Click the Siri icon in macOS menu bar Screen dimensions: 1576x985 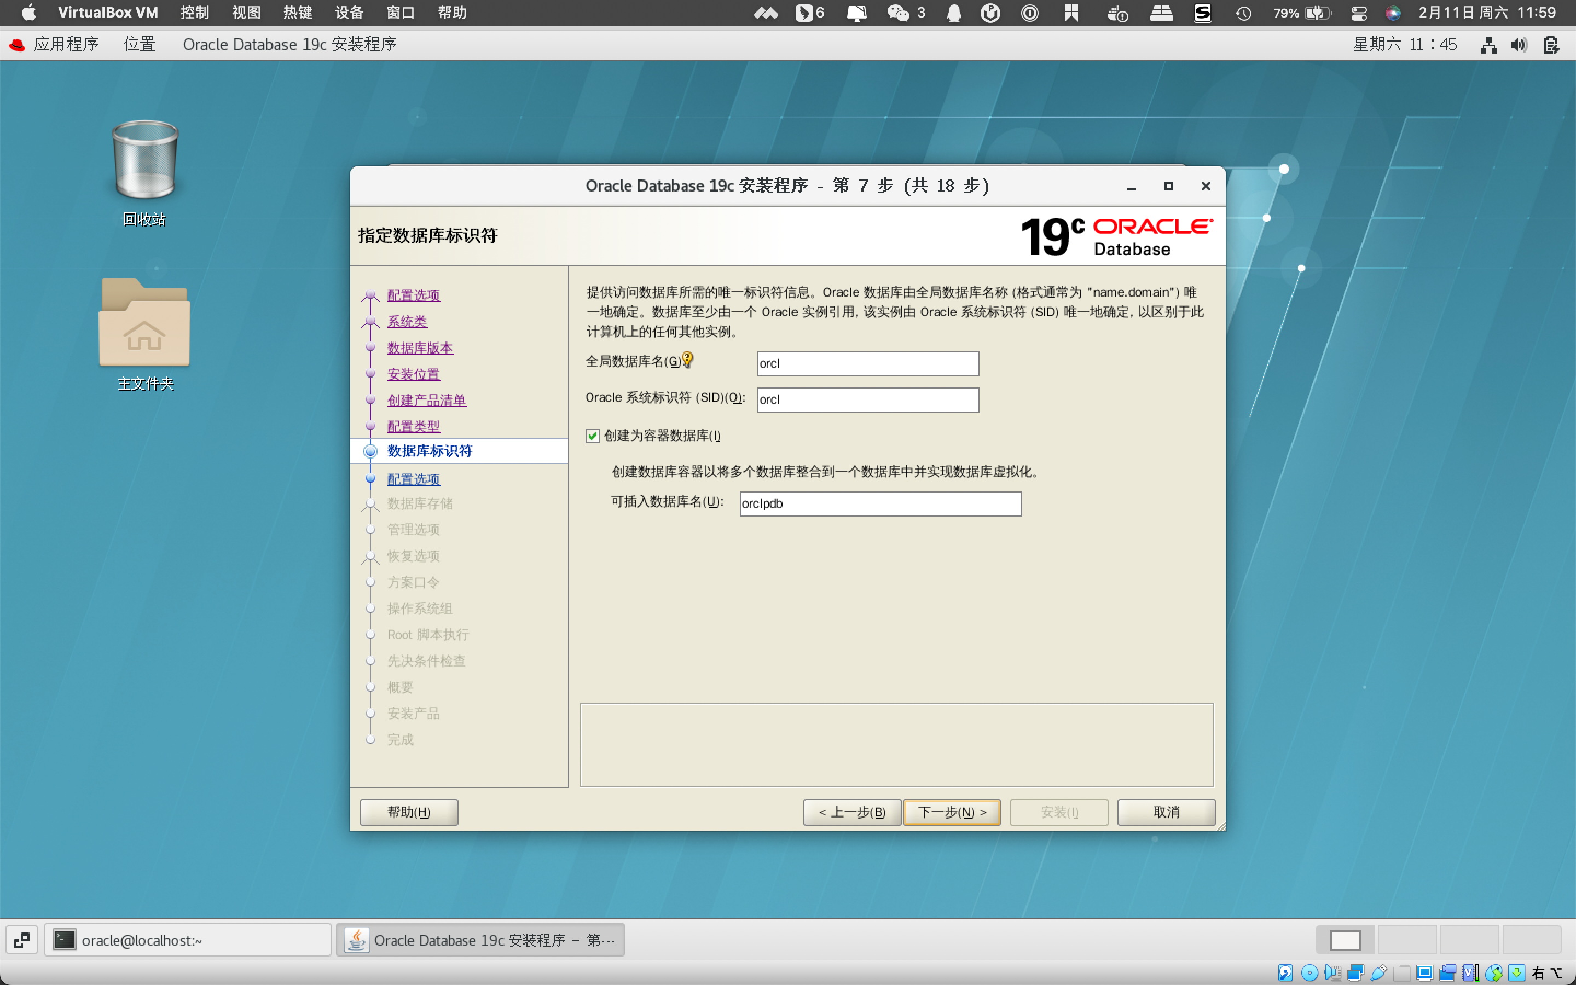pos(1393,13)
